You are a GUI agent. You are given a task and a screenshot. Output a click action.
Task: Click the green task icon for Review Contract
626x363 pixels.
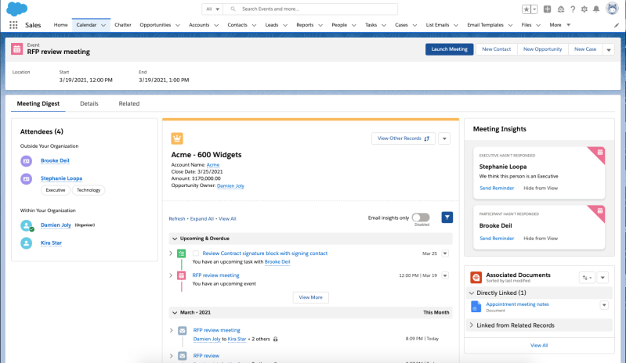pos(181,253)
